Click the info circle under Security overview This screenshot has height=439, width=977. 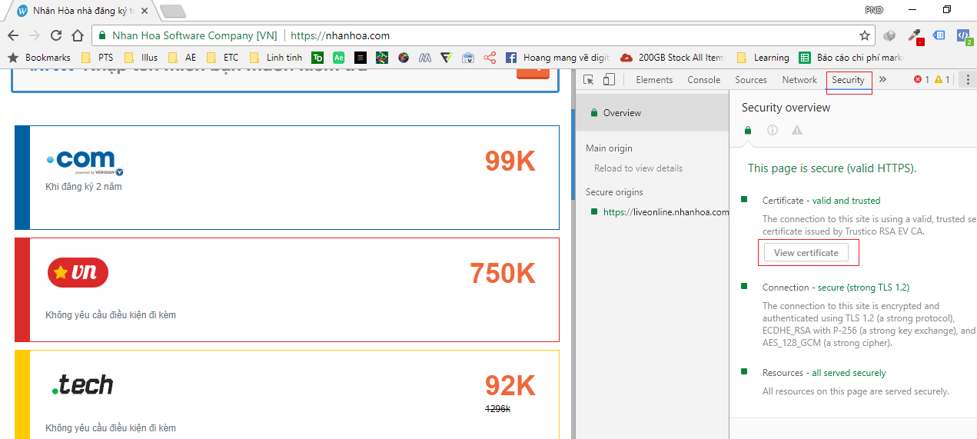pyautogui.click(x=773, y=131)
